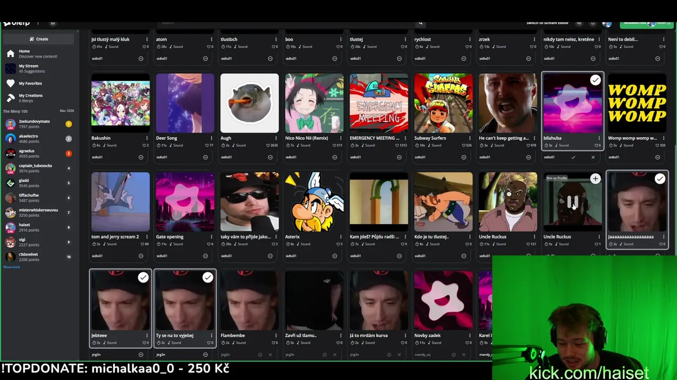Dismiss Flambembe with the X icon
Viewport: 677px width, 380px height.
tap(270, 355)
